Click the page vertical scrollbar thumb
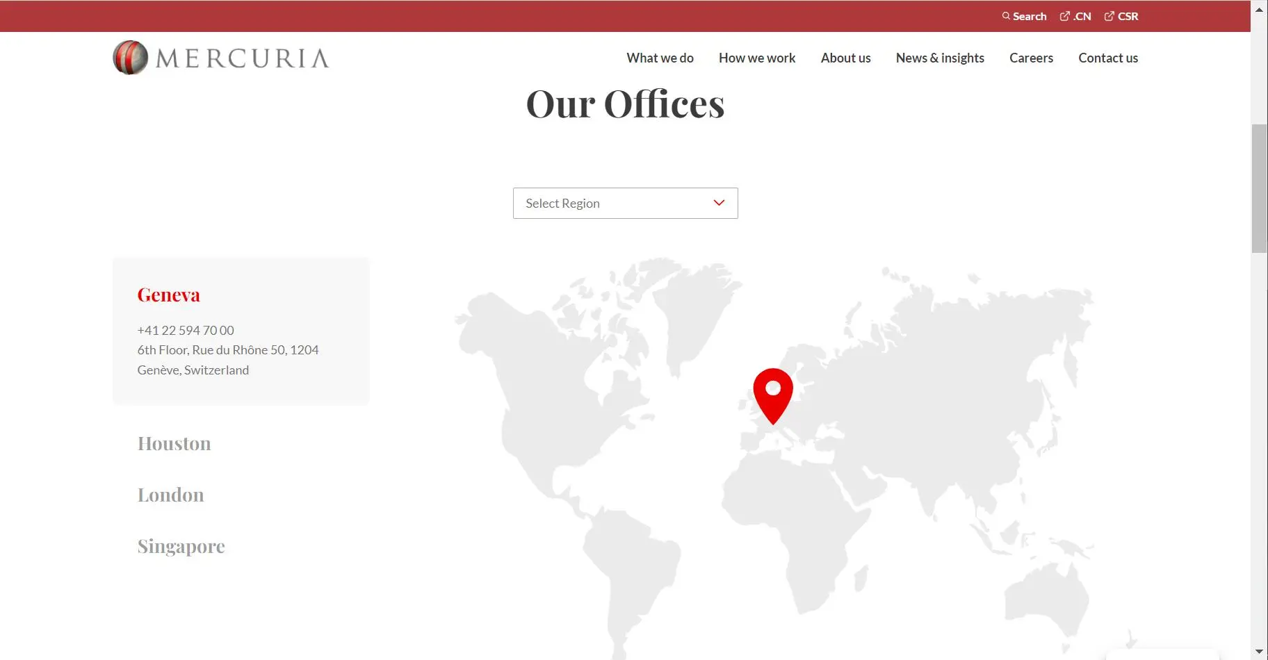Image resolution: width=1268 pixels, height=660 pixels. [1259, 189]
